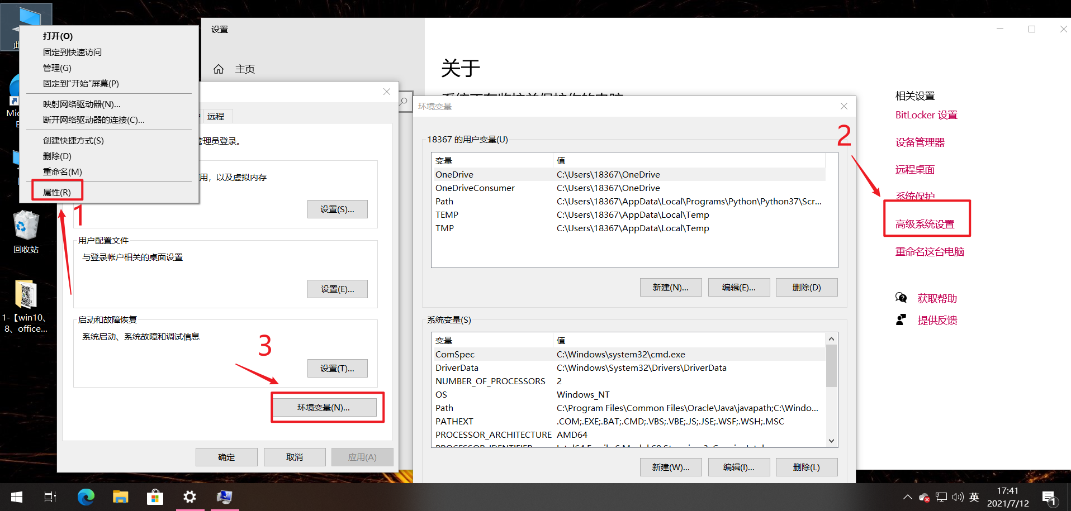Choose 删除(D) in the context menu
The image size is (1071, 511).
click(x=109, y=156)
